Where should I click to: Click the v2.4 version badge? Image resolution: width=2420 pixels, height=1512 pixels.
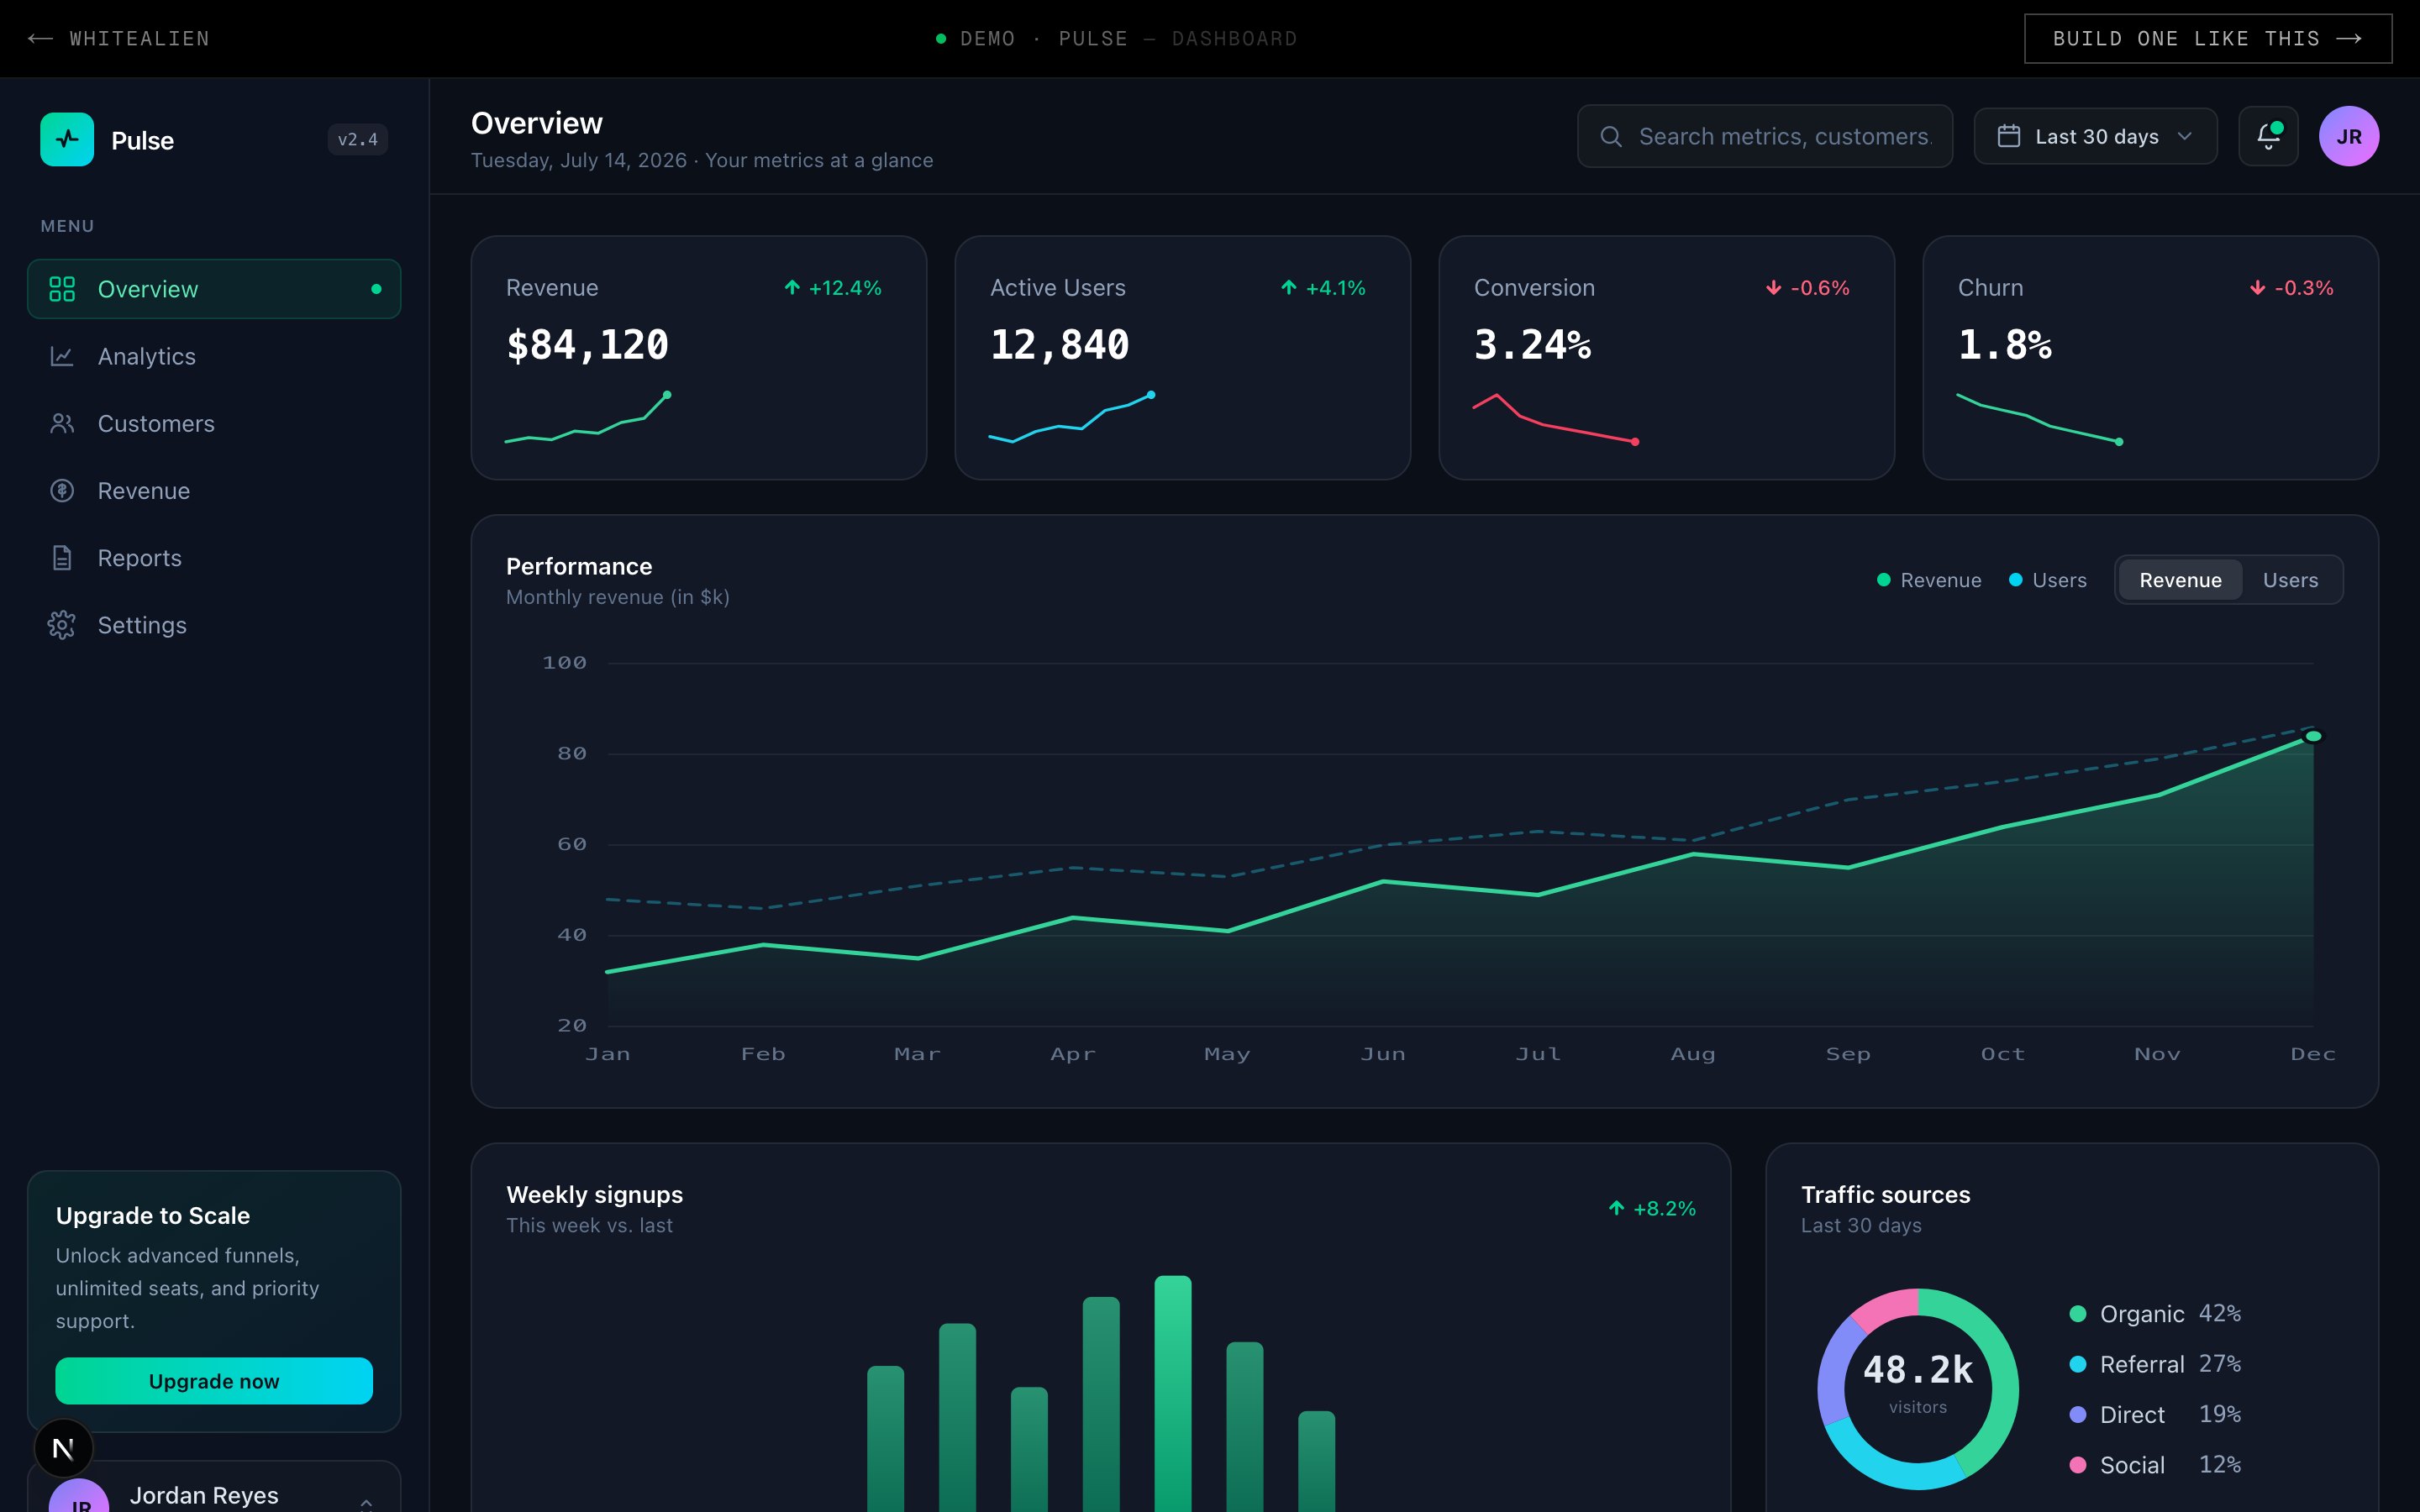pyautogui.click(x=358, y=139)
